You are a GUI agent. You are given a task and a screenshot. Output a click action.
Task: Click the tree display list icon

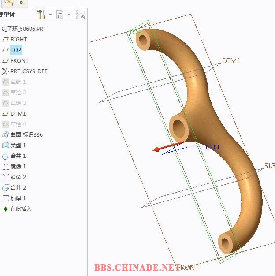click(60, 15)
